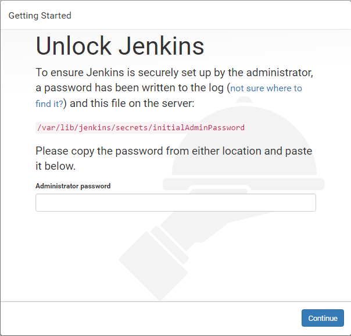Click the word "administrator," in first paragraph
Image resolution: width=351 pixels, height=336 pixels.
[278, 73]
